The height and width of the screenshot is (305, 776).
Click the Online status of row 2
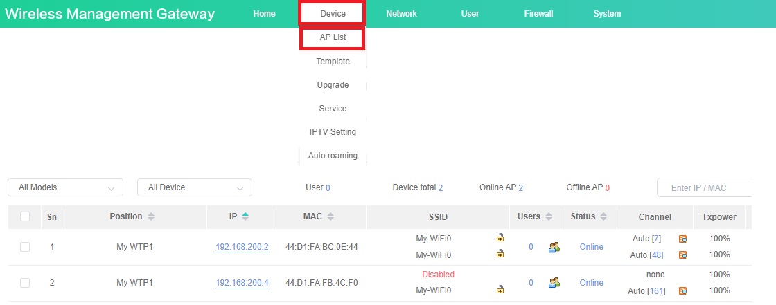click(x=591, y=283)
